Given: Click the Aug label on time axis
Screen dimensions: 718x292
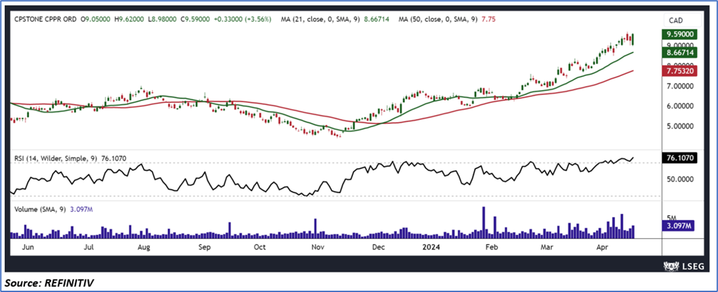Looking at the screenshot, I should pos(144,247).
